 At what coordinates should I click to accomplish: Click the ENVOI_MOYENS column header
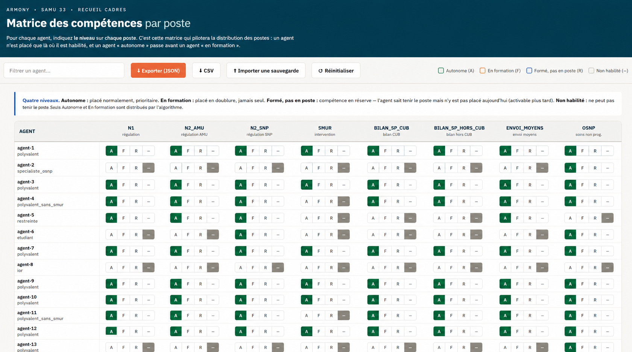[x=525, y=131]
